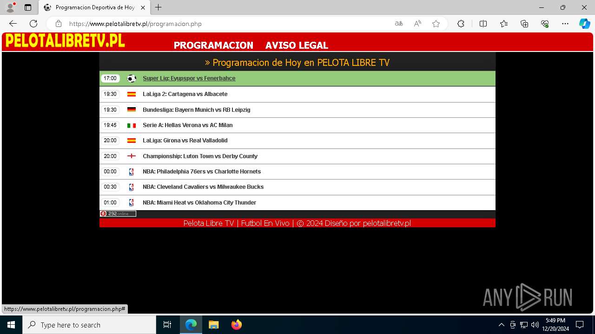Click NBA logo beside Cleveland Cavaliers game
Screen dimensions: 595x334
click(x=131, y=187)
